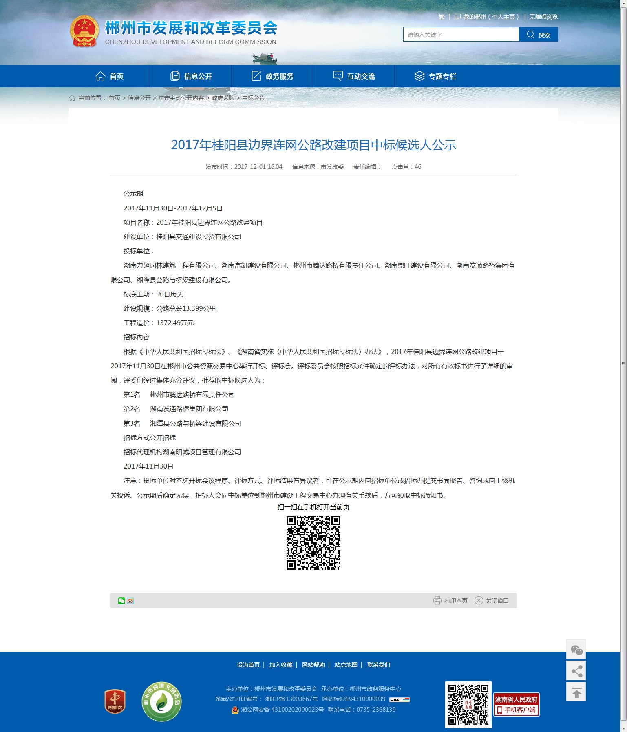The width and height of the screenshot is (627, 732).
Task: Click 发布时间：2017-12-01 16:04 text
Action: [x=244, y=167]
